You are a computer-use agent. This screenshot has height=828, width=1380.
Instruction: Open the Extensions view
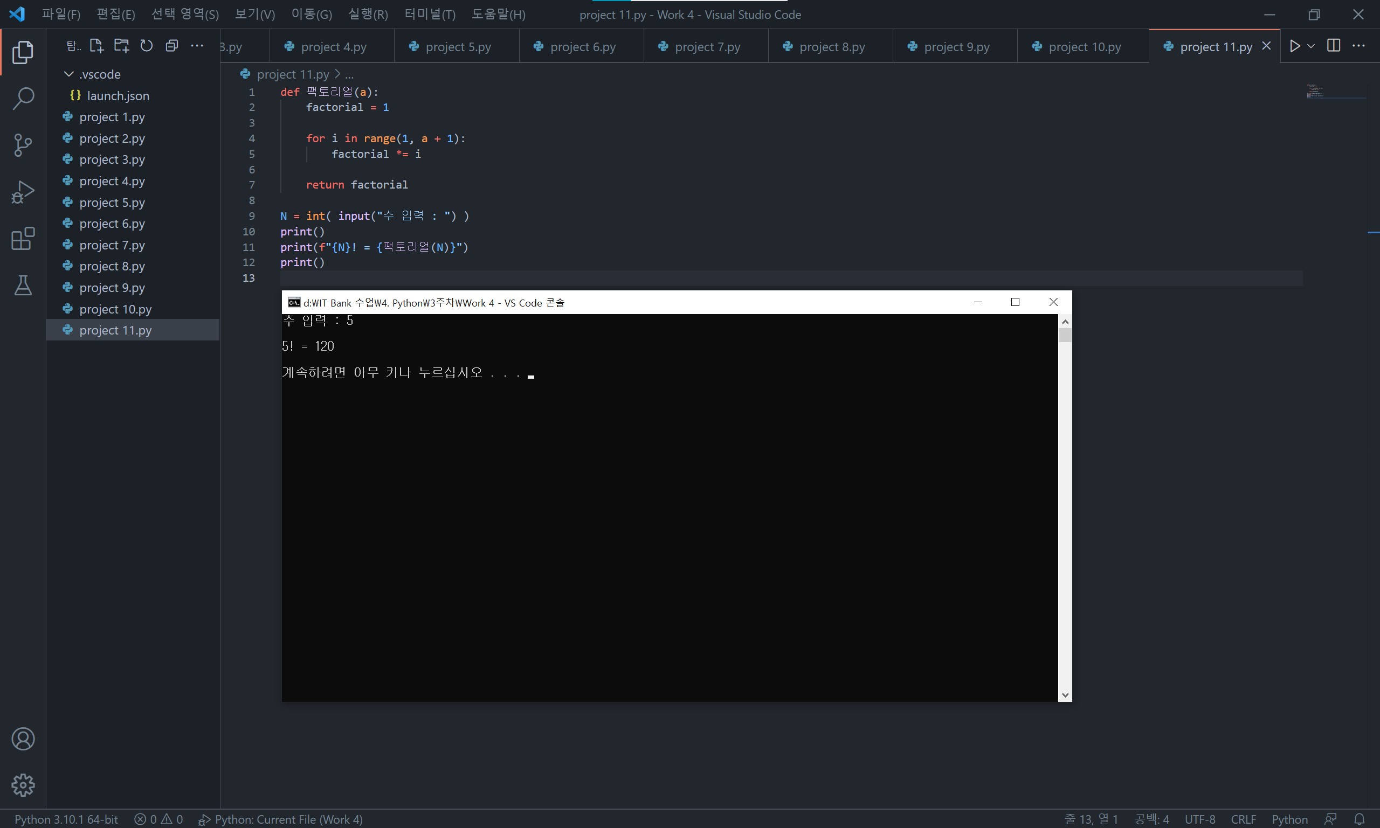click(23, 239)
